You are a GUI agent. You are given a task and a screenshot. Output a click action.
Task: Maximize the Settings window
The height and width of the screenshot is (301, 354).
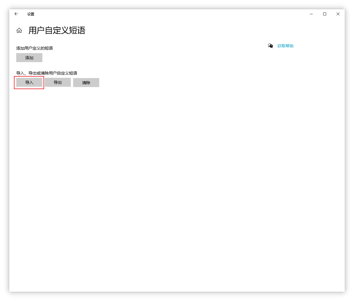[x=325, y=14]
